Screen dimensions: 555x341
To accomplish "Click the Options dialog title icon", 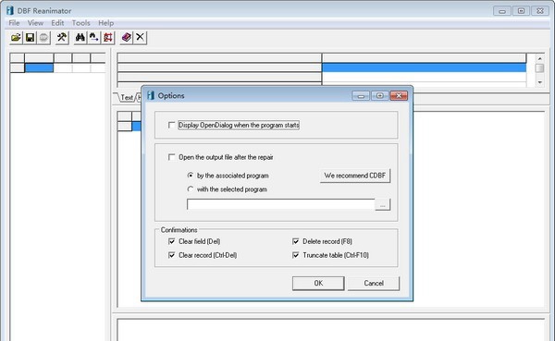I will coord(151,95).
